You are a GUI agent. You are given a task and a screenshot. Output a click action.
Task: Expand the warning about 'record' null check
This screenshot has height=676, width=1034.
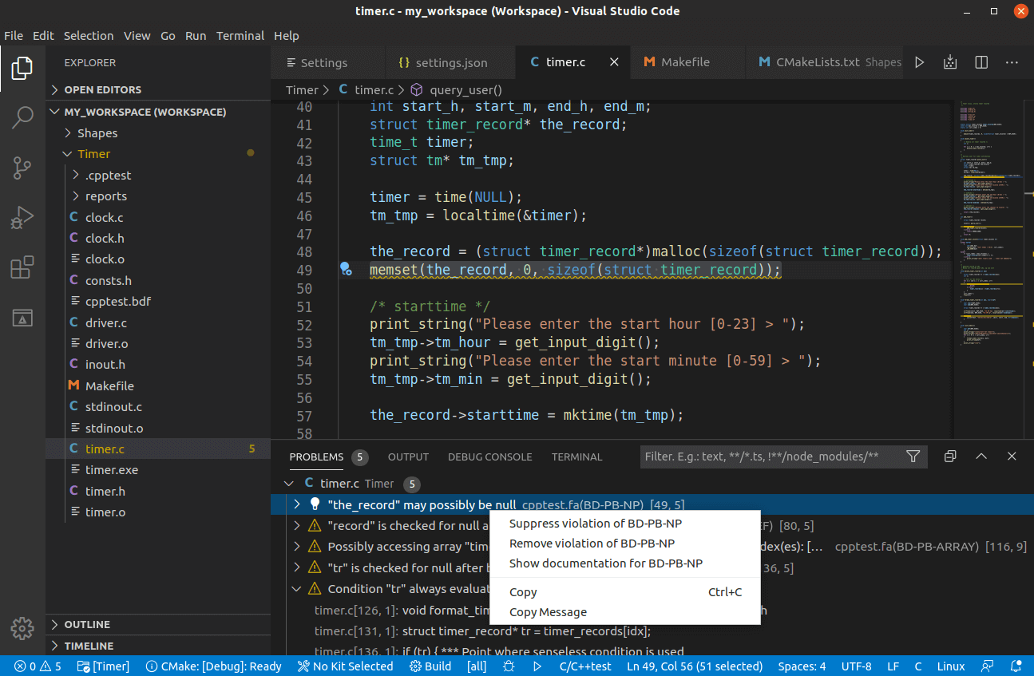click(x=296, y=525)
